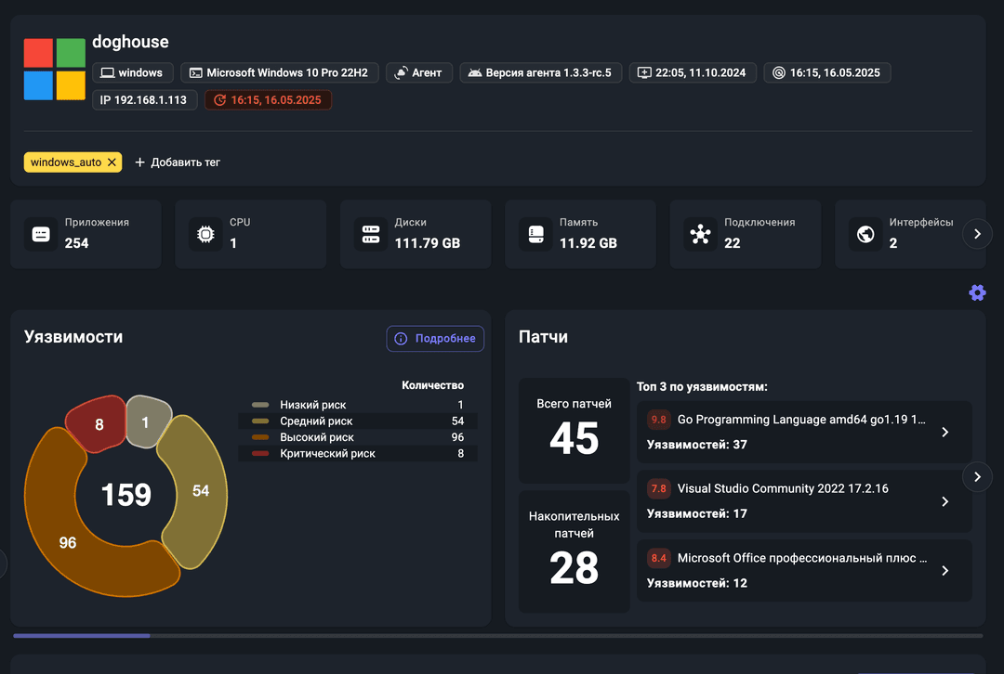Click the horizontal scrollbar below panels
This screenshot has height=674, width=1004.
(x=82, y=636)
